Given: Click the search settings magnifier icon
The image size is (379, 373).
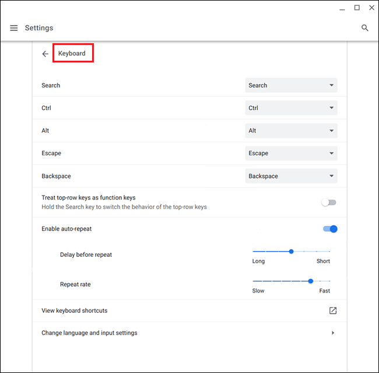Looking at the screenshot, I should click(x=365, y=28).
